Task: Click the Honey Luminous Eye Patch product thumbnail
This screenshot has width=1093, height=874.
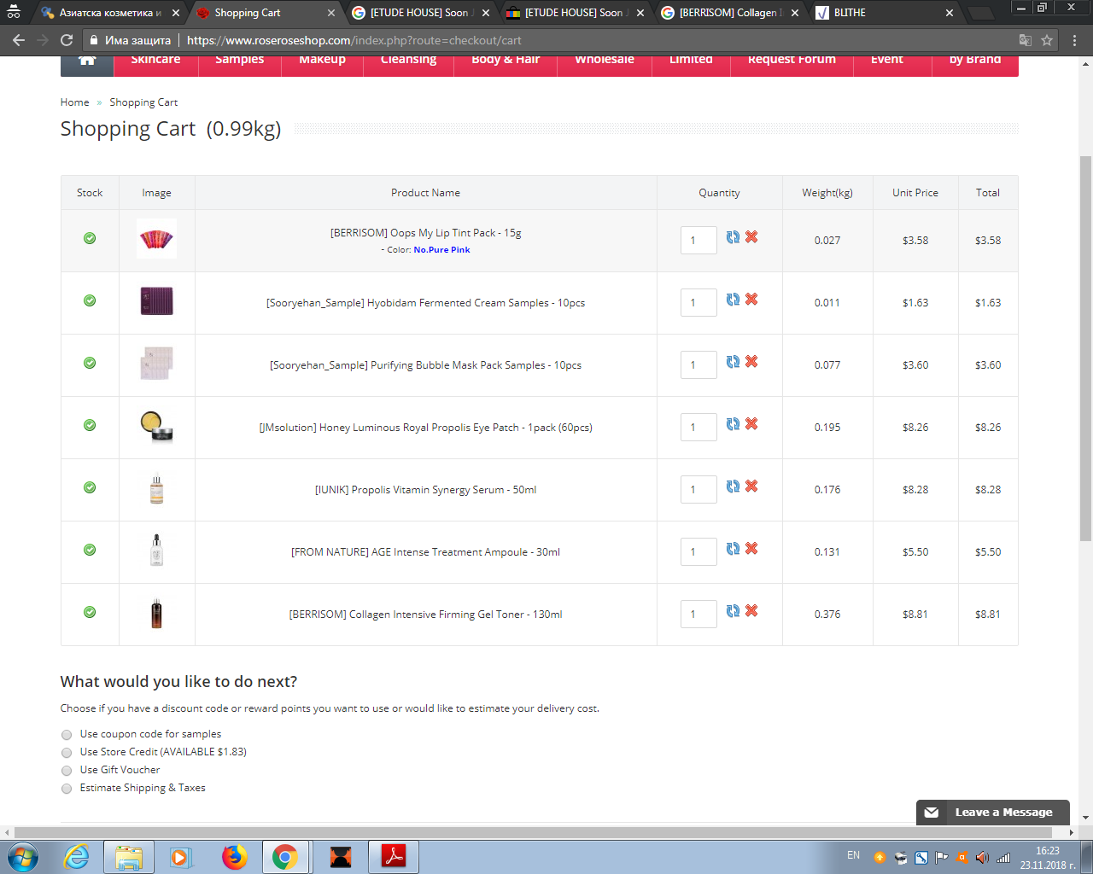Action: (x=156, y=426)
